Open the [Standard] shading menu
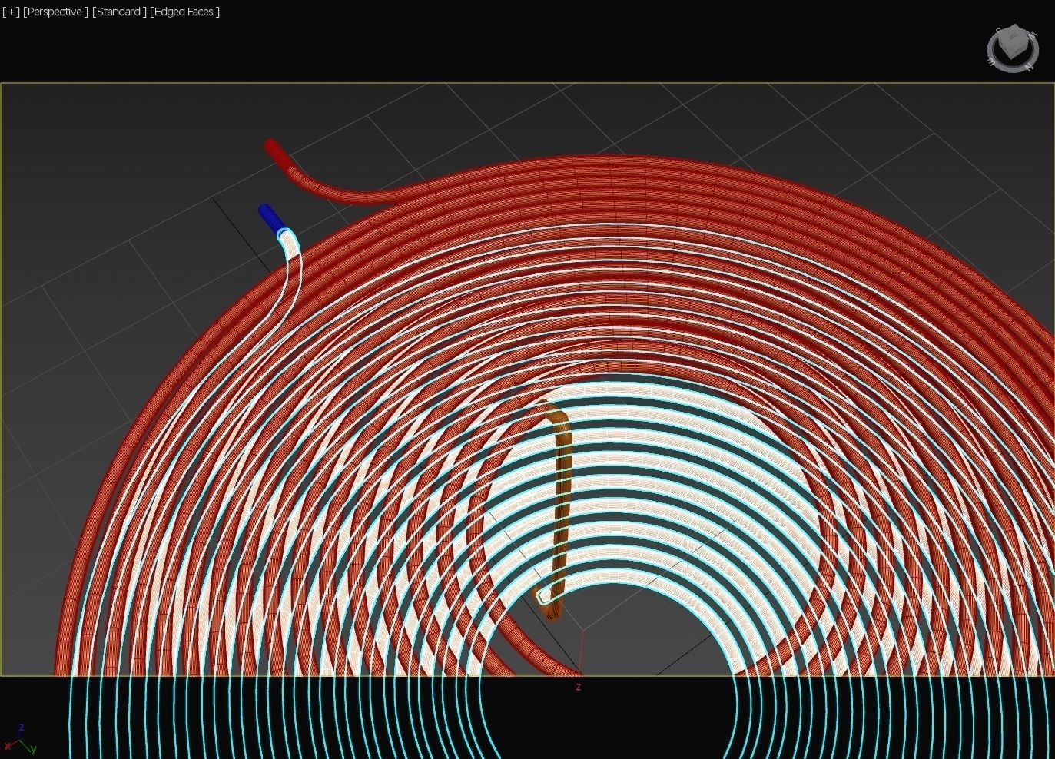This screenshot has width=1055, height=759. click(119, 12)
